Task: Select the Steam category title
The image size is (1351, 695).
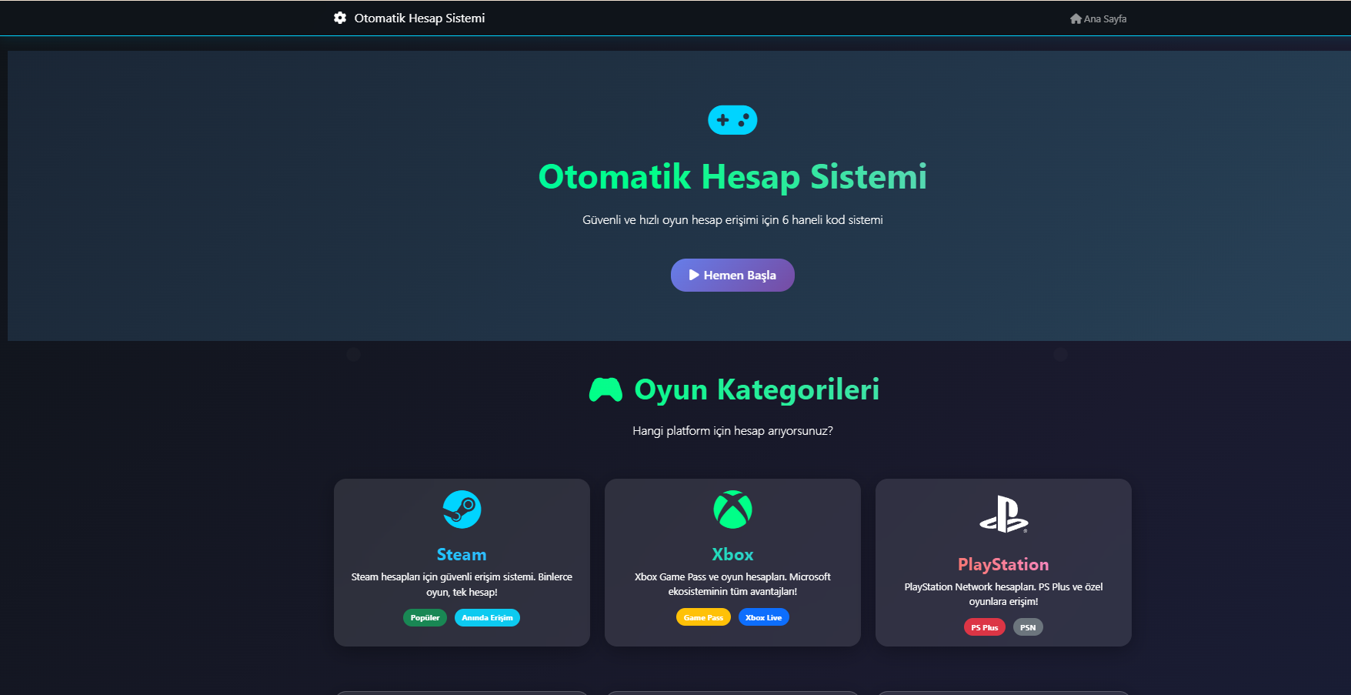Action: click(462, 554)
